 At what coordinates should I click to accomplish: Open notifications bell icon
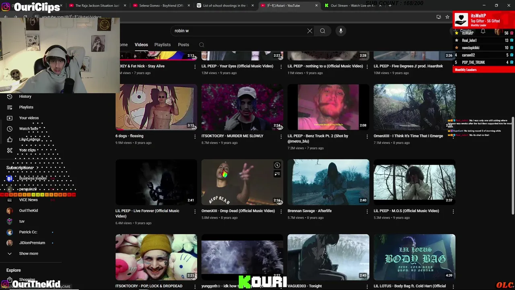483,31
